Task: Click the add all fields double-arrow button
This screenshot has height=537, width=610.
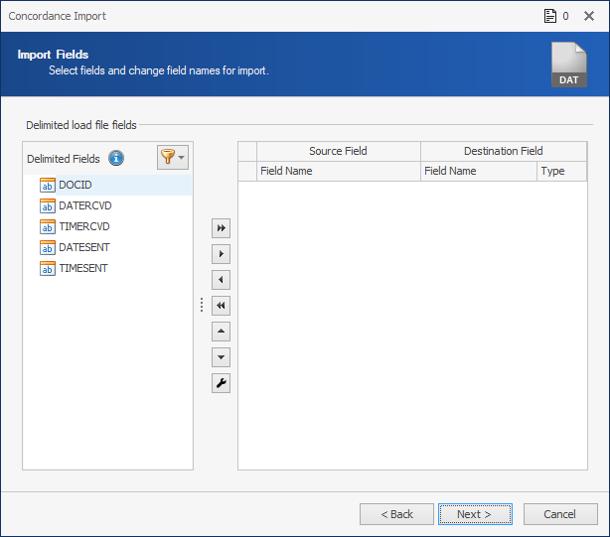Action: click(221, 228)
